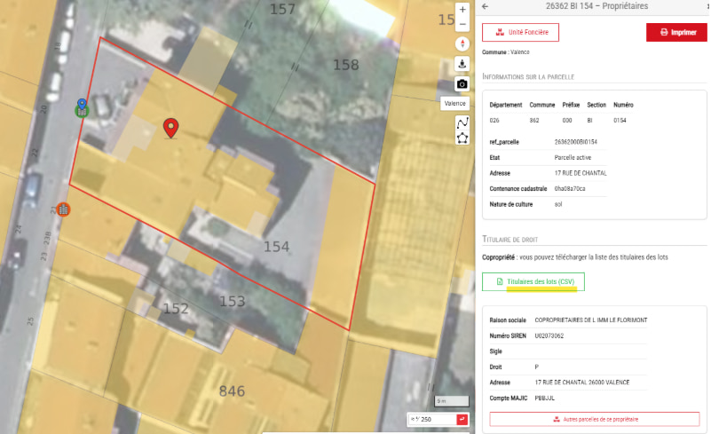The image size is (711, 434).
Task: Click the Contenance cadastrale value 0ha08a70ca
Action: [570, 189]
